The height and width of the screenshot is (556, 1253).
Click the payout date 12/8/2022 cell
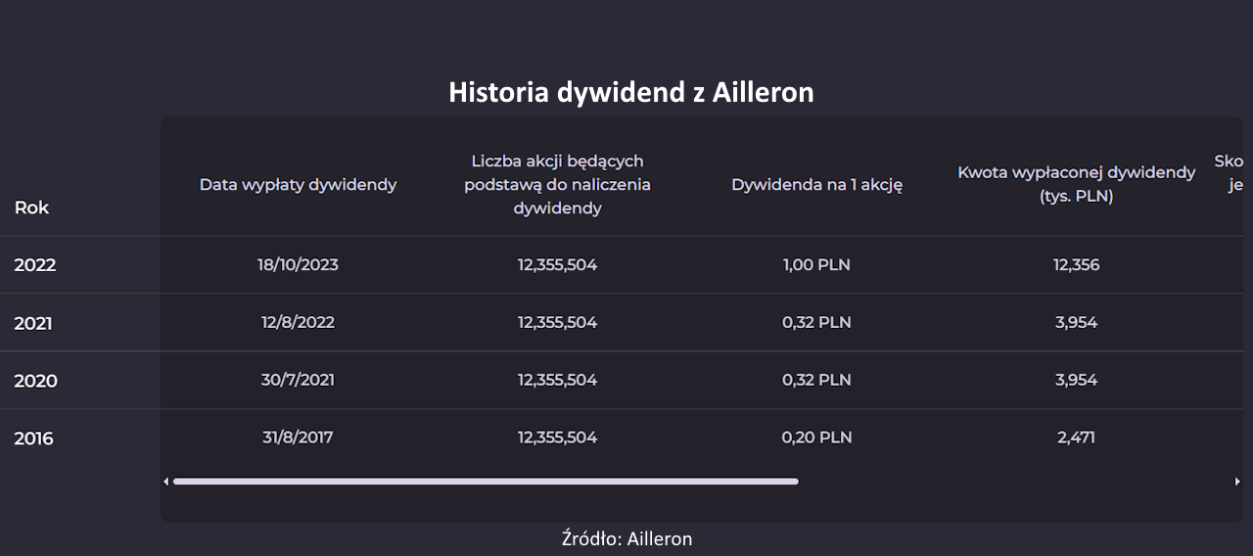pyautogui.click(x=298, y=322)
